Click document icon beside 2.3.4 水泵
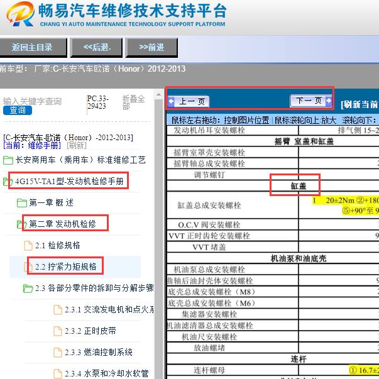This screenshot has width=379, height=379. pos(58,374)
